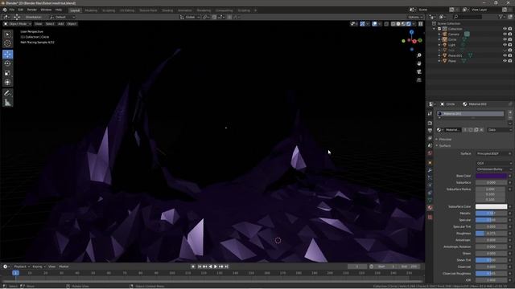This screenshot has width=515, height=289.
Task: Open the Christensen-Burley subsurface method dropdown
Action: 493,169
